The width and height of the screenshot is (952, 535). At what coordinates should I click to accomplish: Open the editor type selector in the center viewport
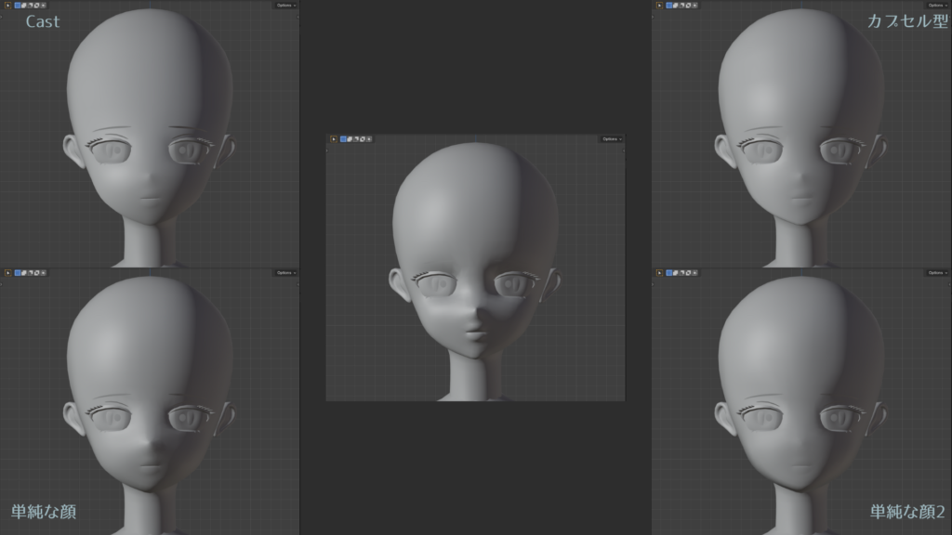tap(334, 137)
